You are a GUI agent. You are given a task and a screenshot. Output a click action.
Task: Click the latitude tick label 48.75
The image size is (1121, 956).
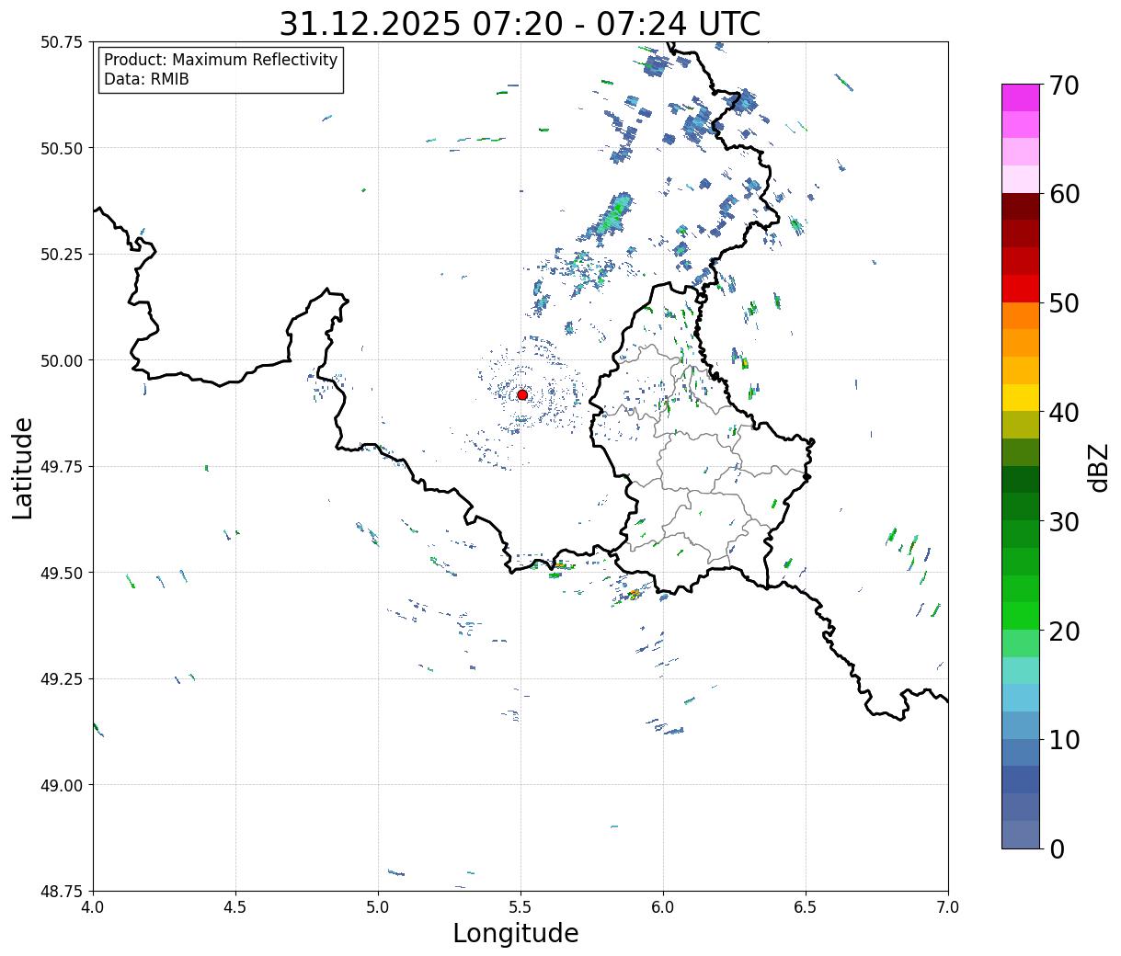62,892
